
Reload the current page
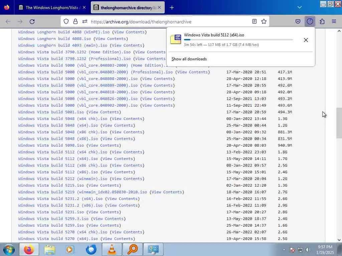tap(32, 22)
